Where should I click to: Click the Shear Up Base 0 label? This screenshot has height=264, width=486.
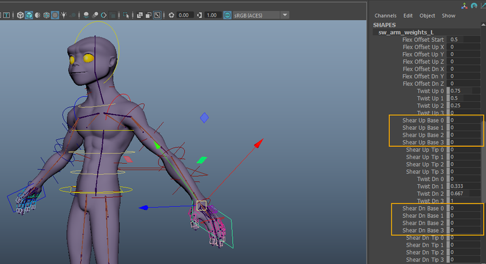(x=423, y=120)
